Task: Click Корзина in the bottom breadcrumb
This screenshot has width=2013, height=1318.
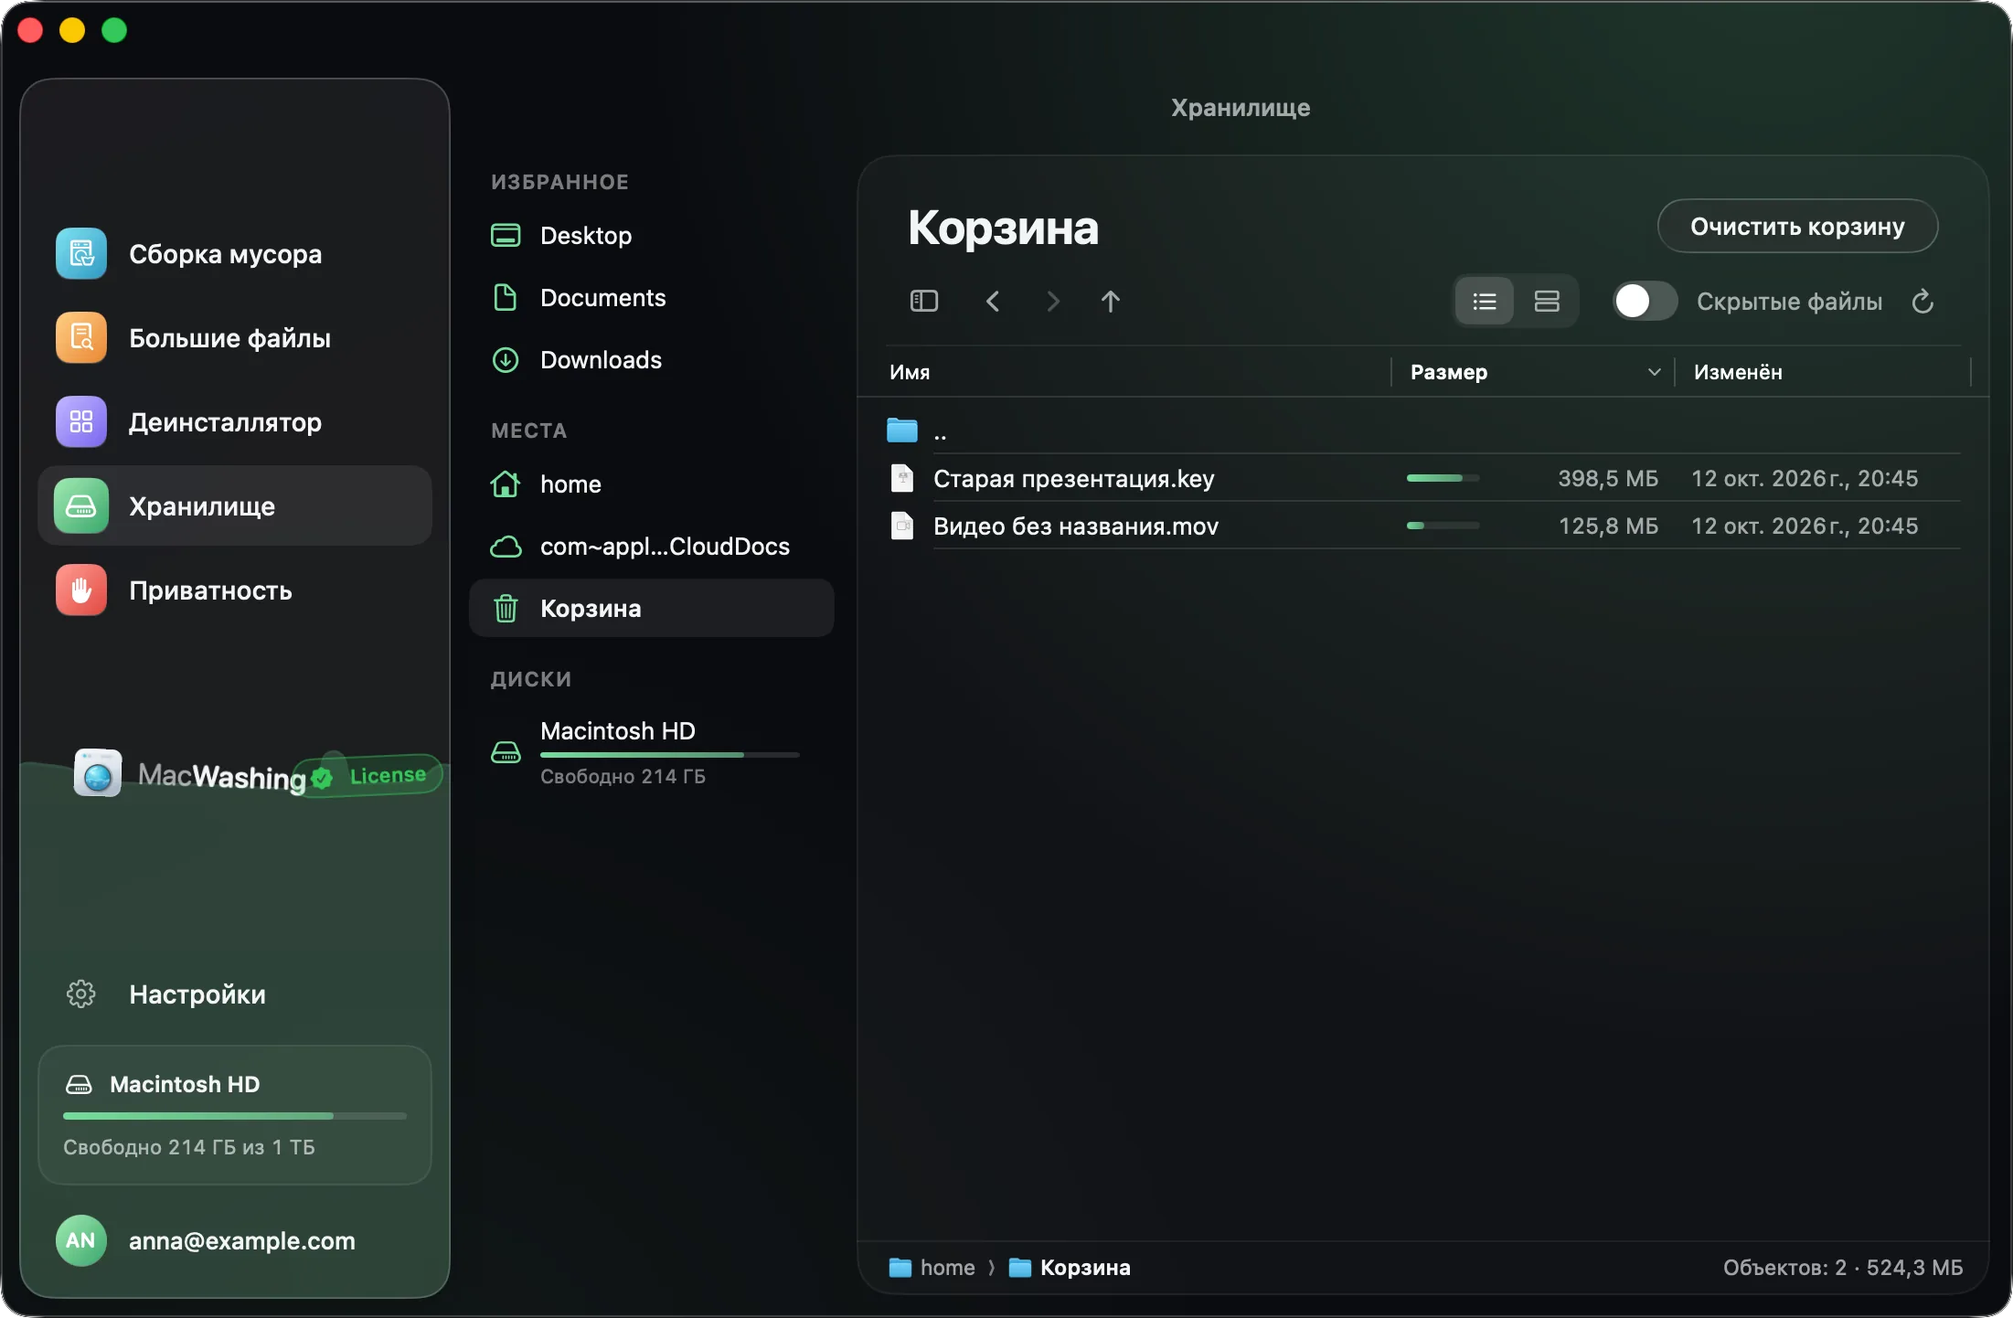Action: [1070, 1268]
